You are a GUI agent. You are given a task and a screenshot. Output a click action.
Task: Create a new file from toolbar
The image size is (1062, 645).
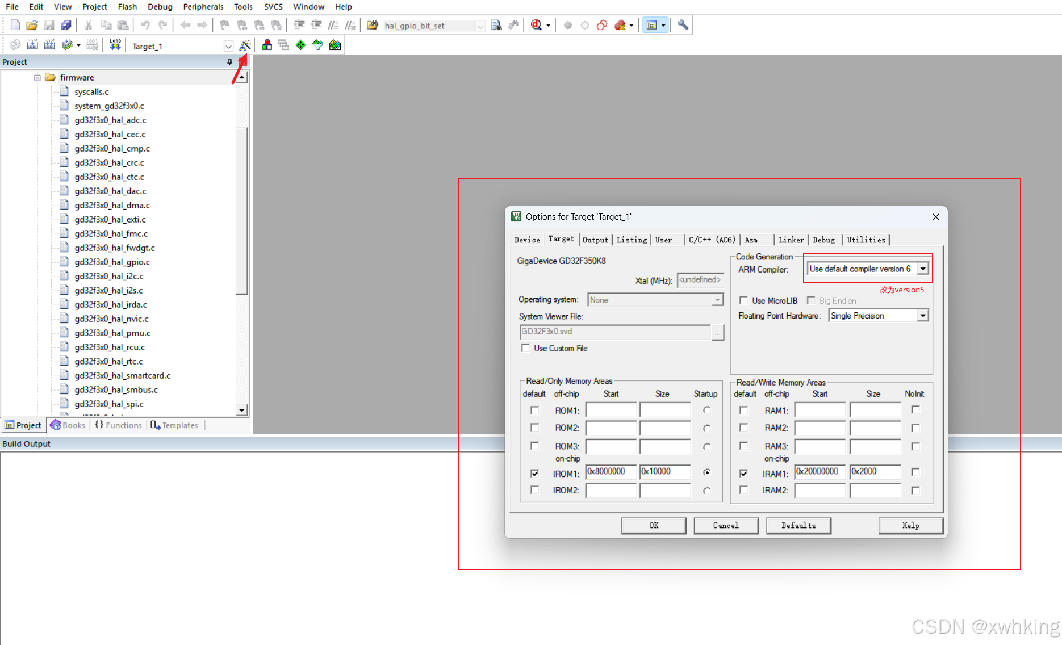(15, 25)
